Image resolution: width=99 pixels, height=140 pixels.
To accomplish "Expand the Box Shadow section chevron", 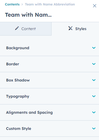I will click(x=94, y=80).
